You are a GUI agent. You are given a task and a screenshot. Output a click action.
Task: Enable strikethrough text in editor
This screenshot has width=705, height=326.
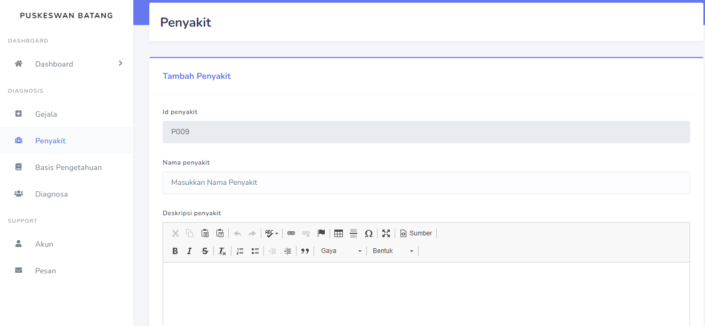pos(205,250)
